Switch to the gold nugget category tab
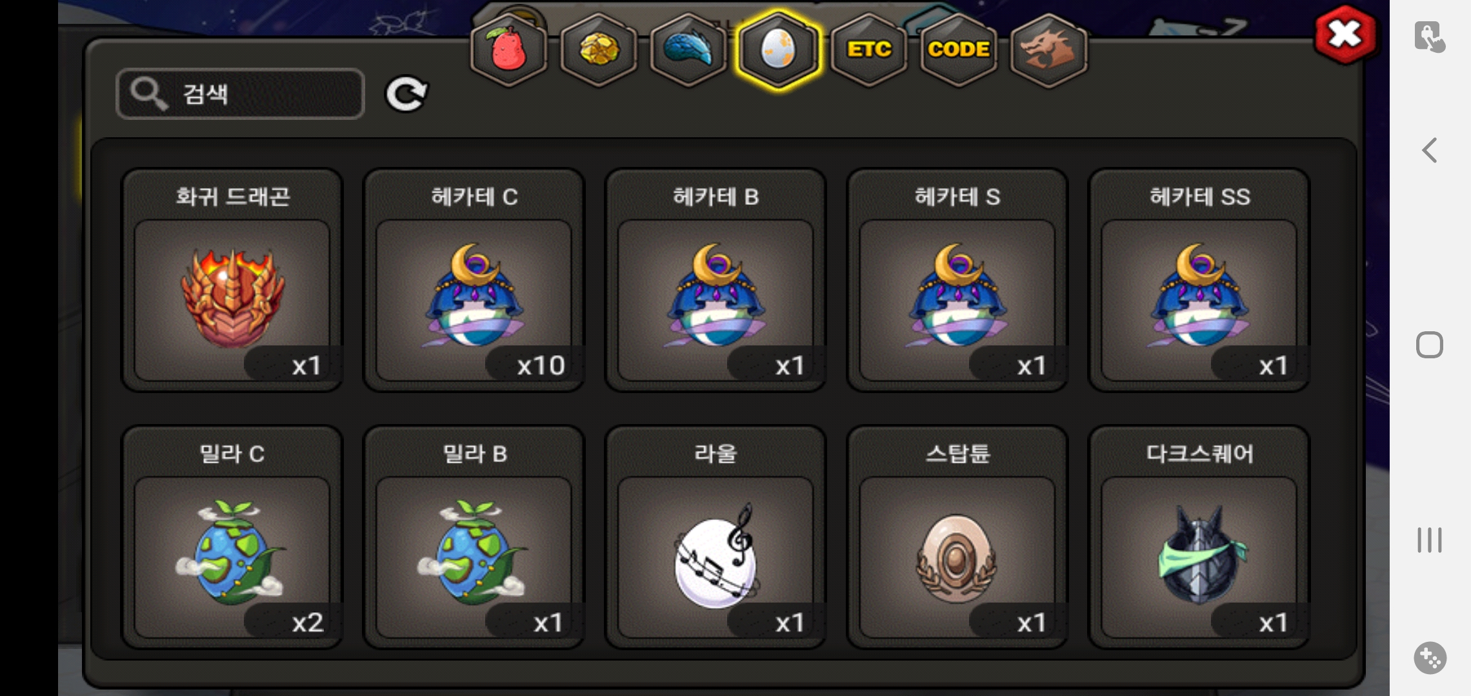The height and width of the screenshot is (696, 1471). point(599,50)
